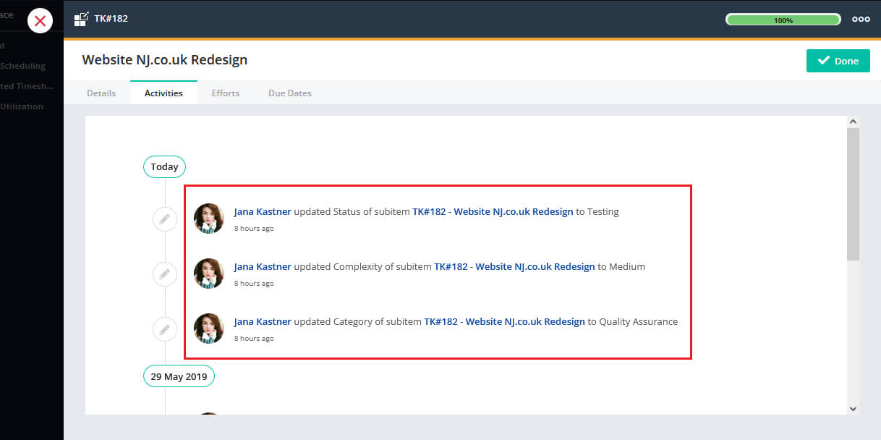
Task: Click the TK#182 header label
Action: 111,19
